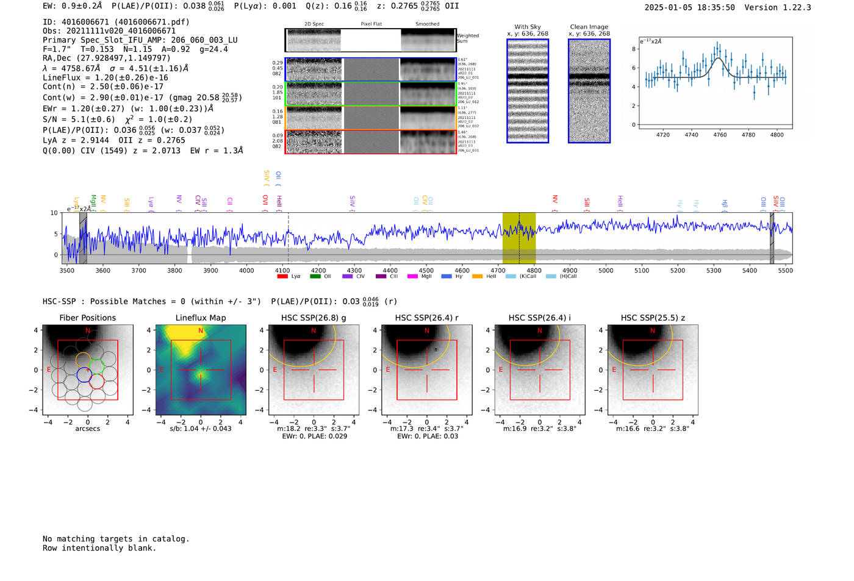The image size is (854, 581).
Task: Click the orange fiber circle in Fiber Positions
Action: [84, 360]
